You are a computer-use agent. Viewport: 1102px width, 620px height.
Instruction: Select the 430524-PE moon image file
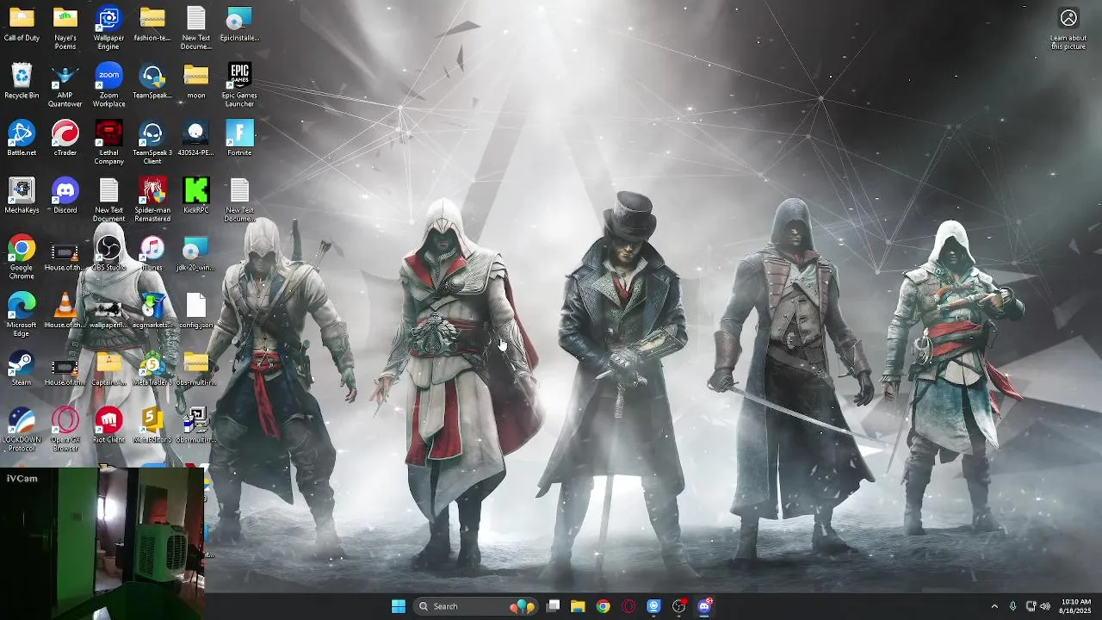pos(196,139)
